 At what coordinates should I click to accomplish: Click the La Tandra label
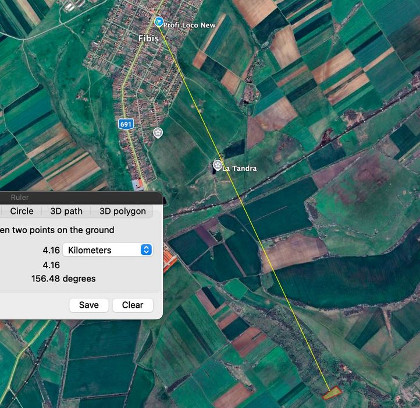tap(240, 168)
